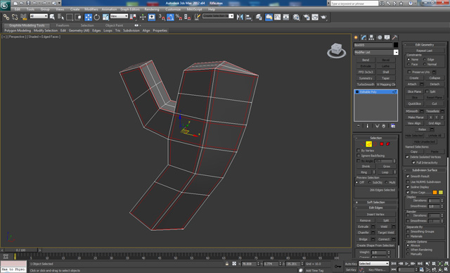Open the selection filter All dropdown

[x=39, y=16]
